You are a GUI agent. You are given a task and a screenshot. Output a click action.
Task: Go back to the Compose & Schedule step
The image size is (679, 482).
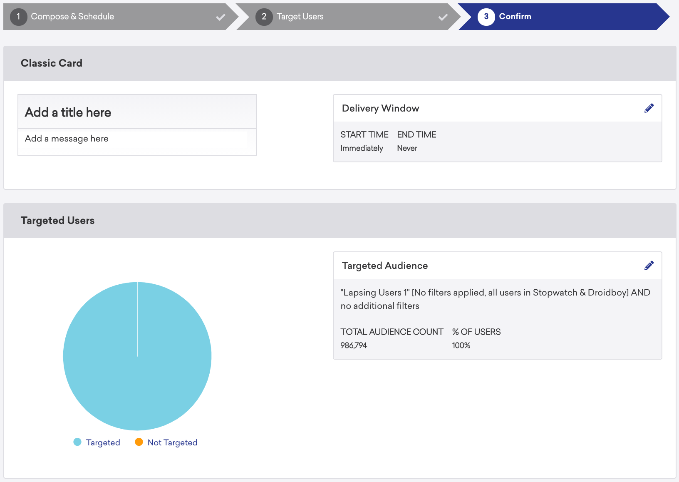click(x=72, y=17)
